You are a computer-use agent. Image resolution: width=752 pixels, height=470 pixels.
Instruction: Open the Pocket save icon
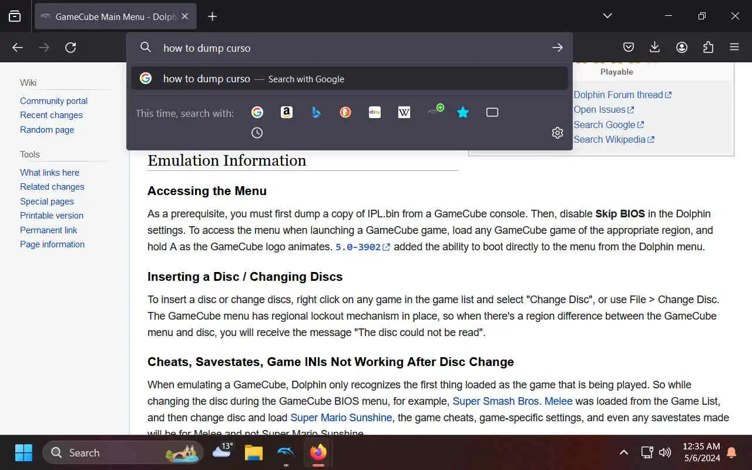tap(629, 48)
